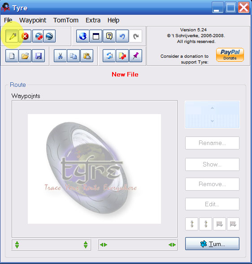The height and width of the screenshot is (264, 252).
Task: Open the Extra menu
Action: [93, 20]
